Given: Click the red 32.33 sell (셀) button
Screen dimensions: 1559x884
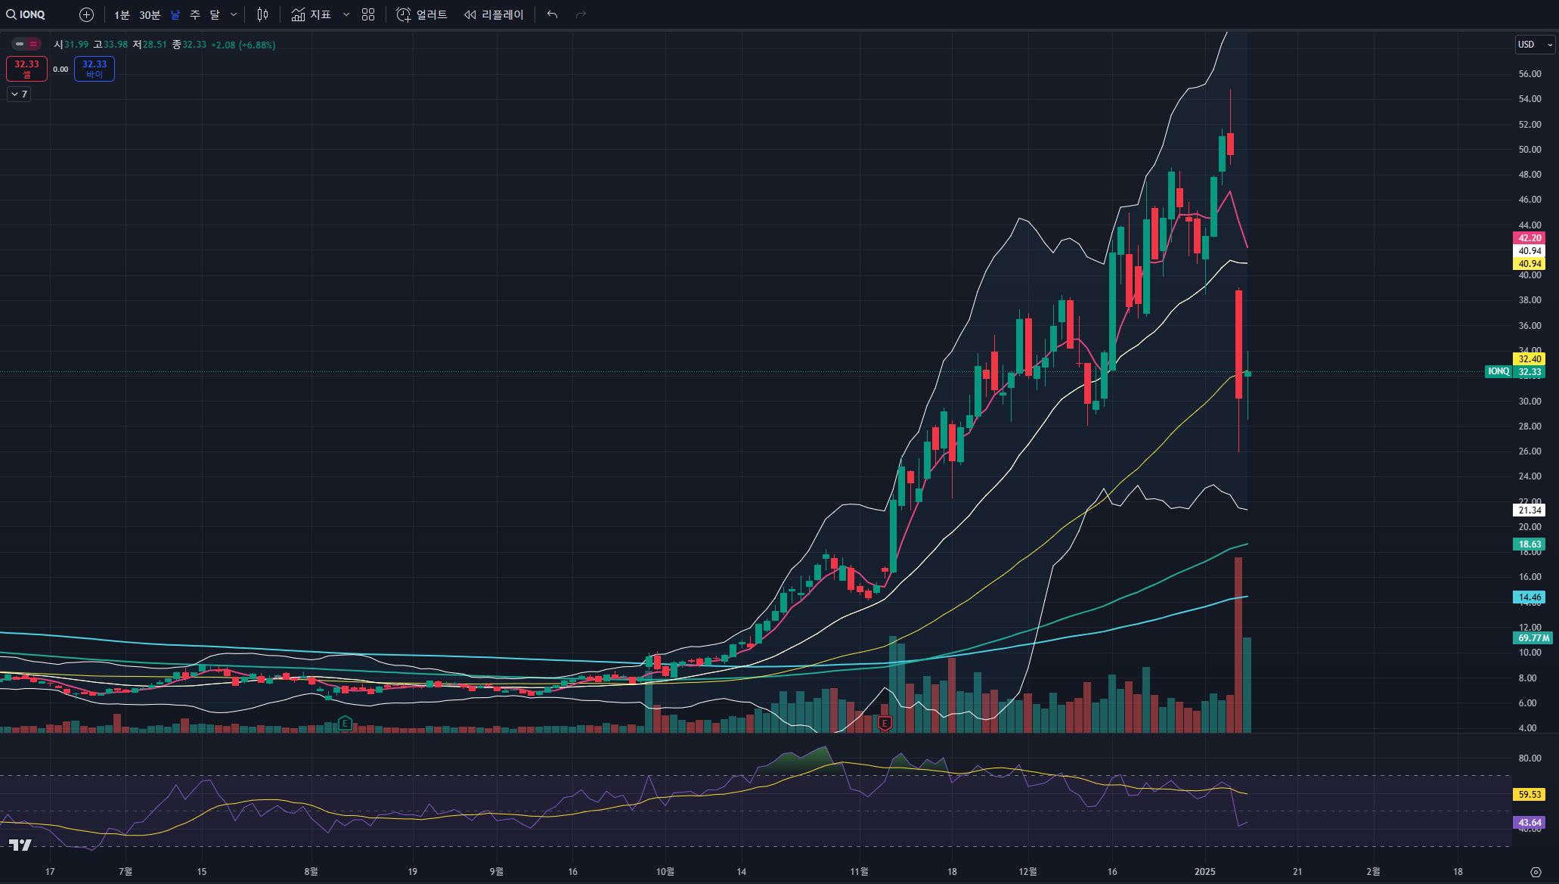Looking at the screenshot, I should click(26, 69).
